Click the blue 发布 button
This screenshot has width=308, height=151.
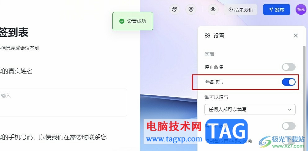pos(277,10)
